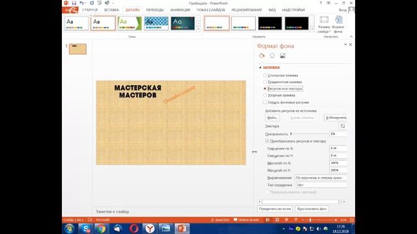Viewport: 417px width, 234px height.
Task: Close the Формат фона pane
Action: point(351,45)
